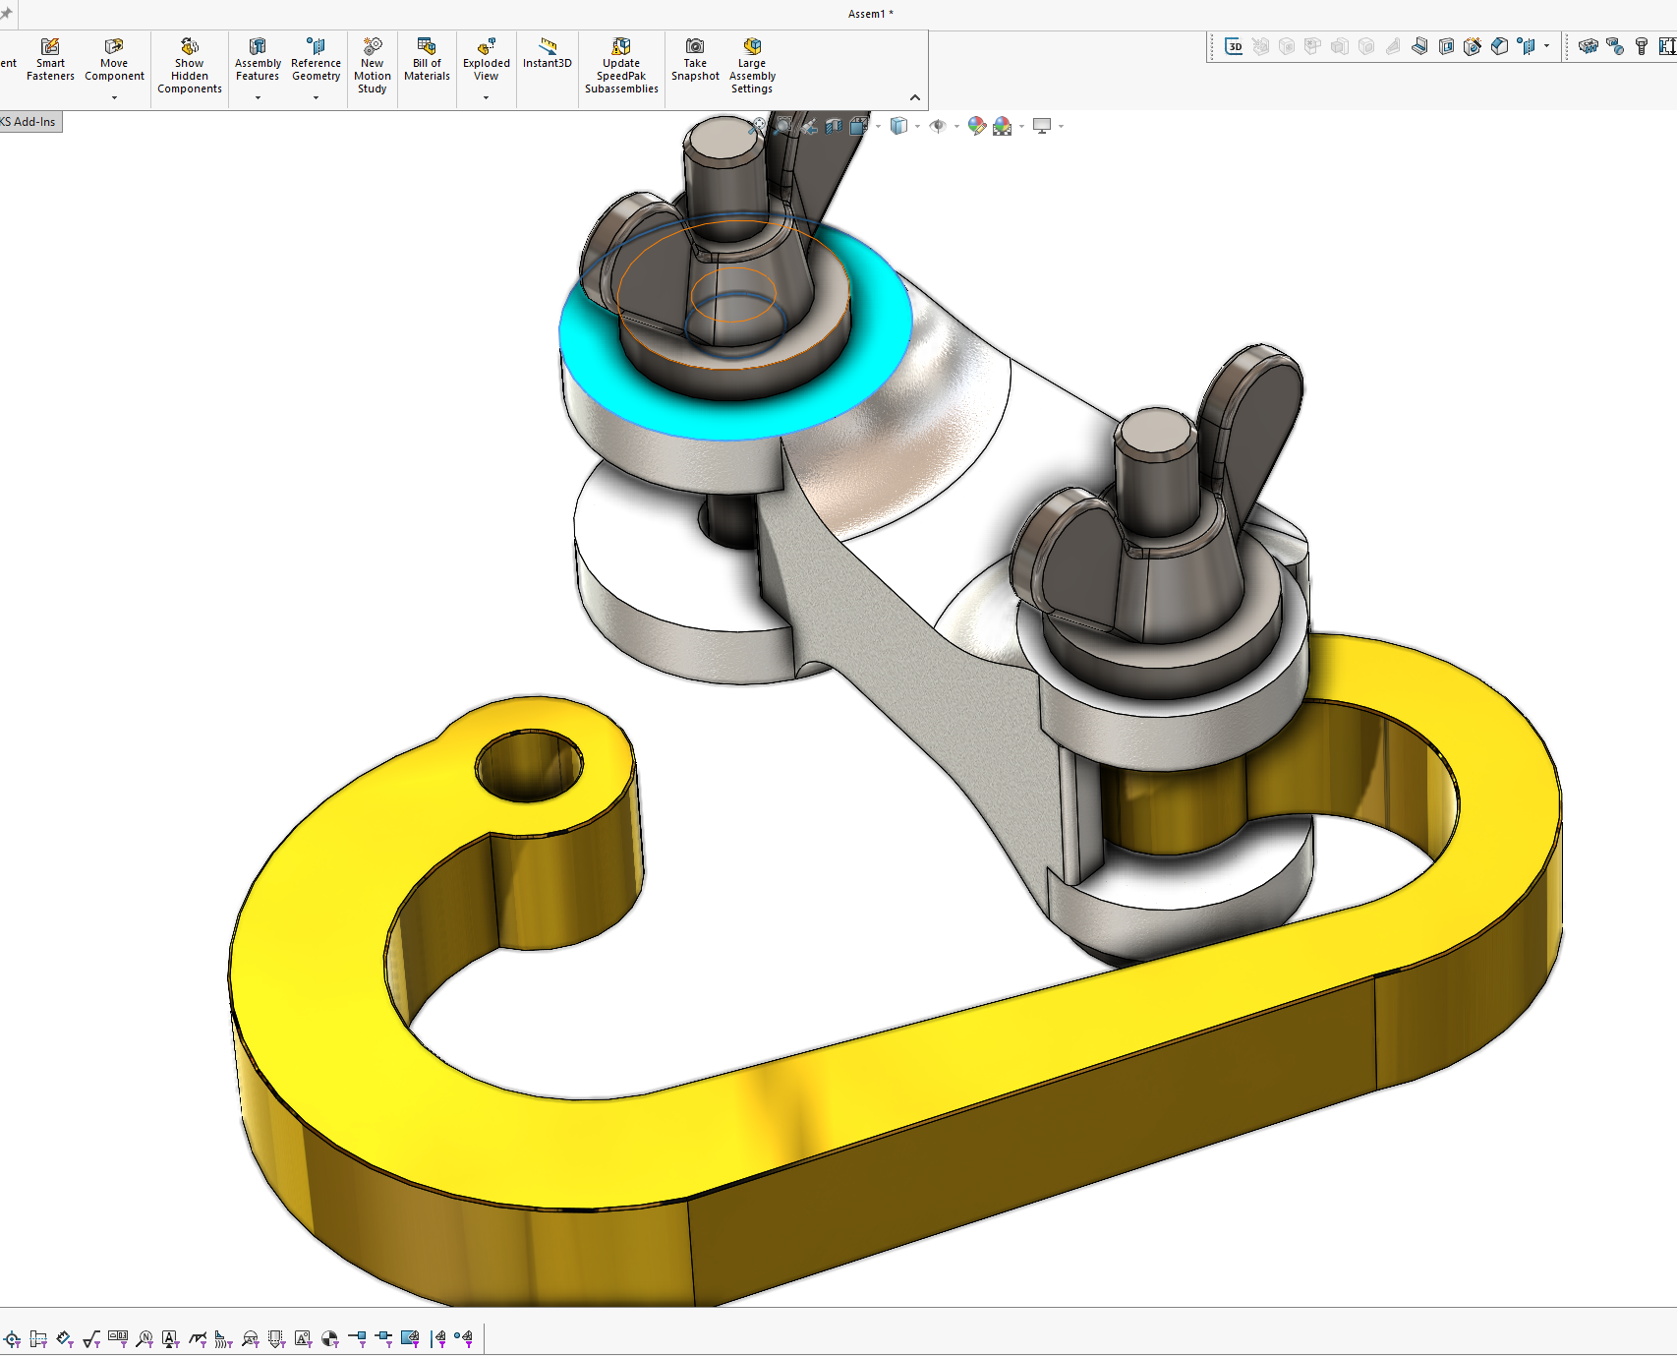Collapse the ribbon with chevron arrow
Viewport: 1677px width, 1356px height.
point(915,97)
